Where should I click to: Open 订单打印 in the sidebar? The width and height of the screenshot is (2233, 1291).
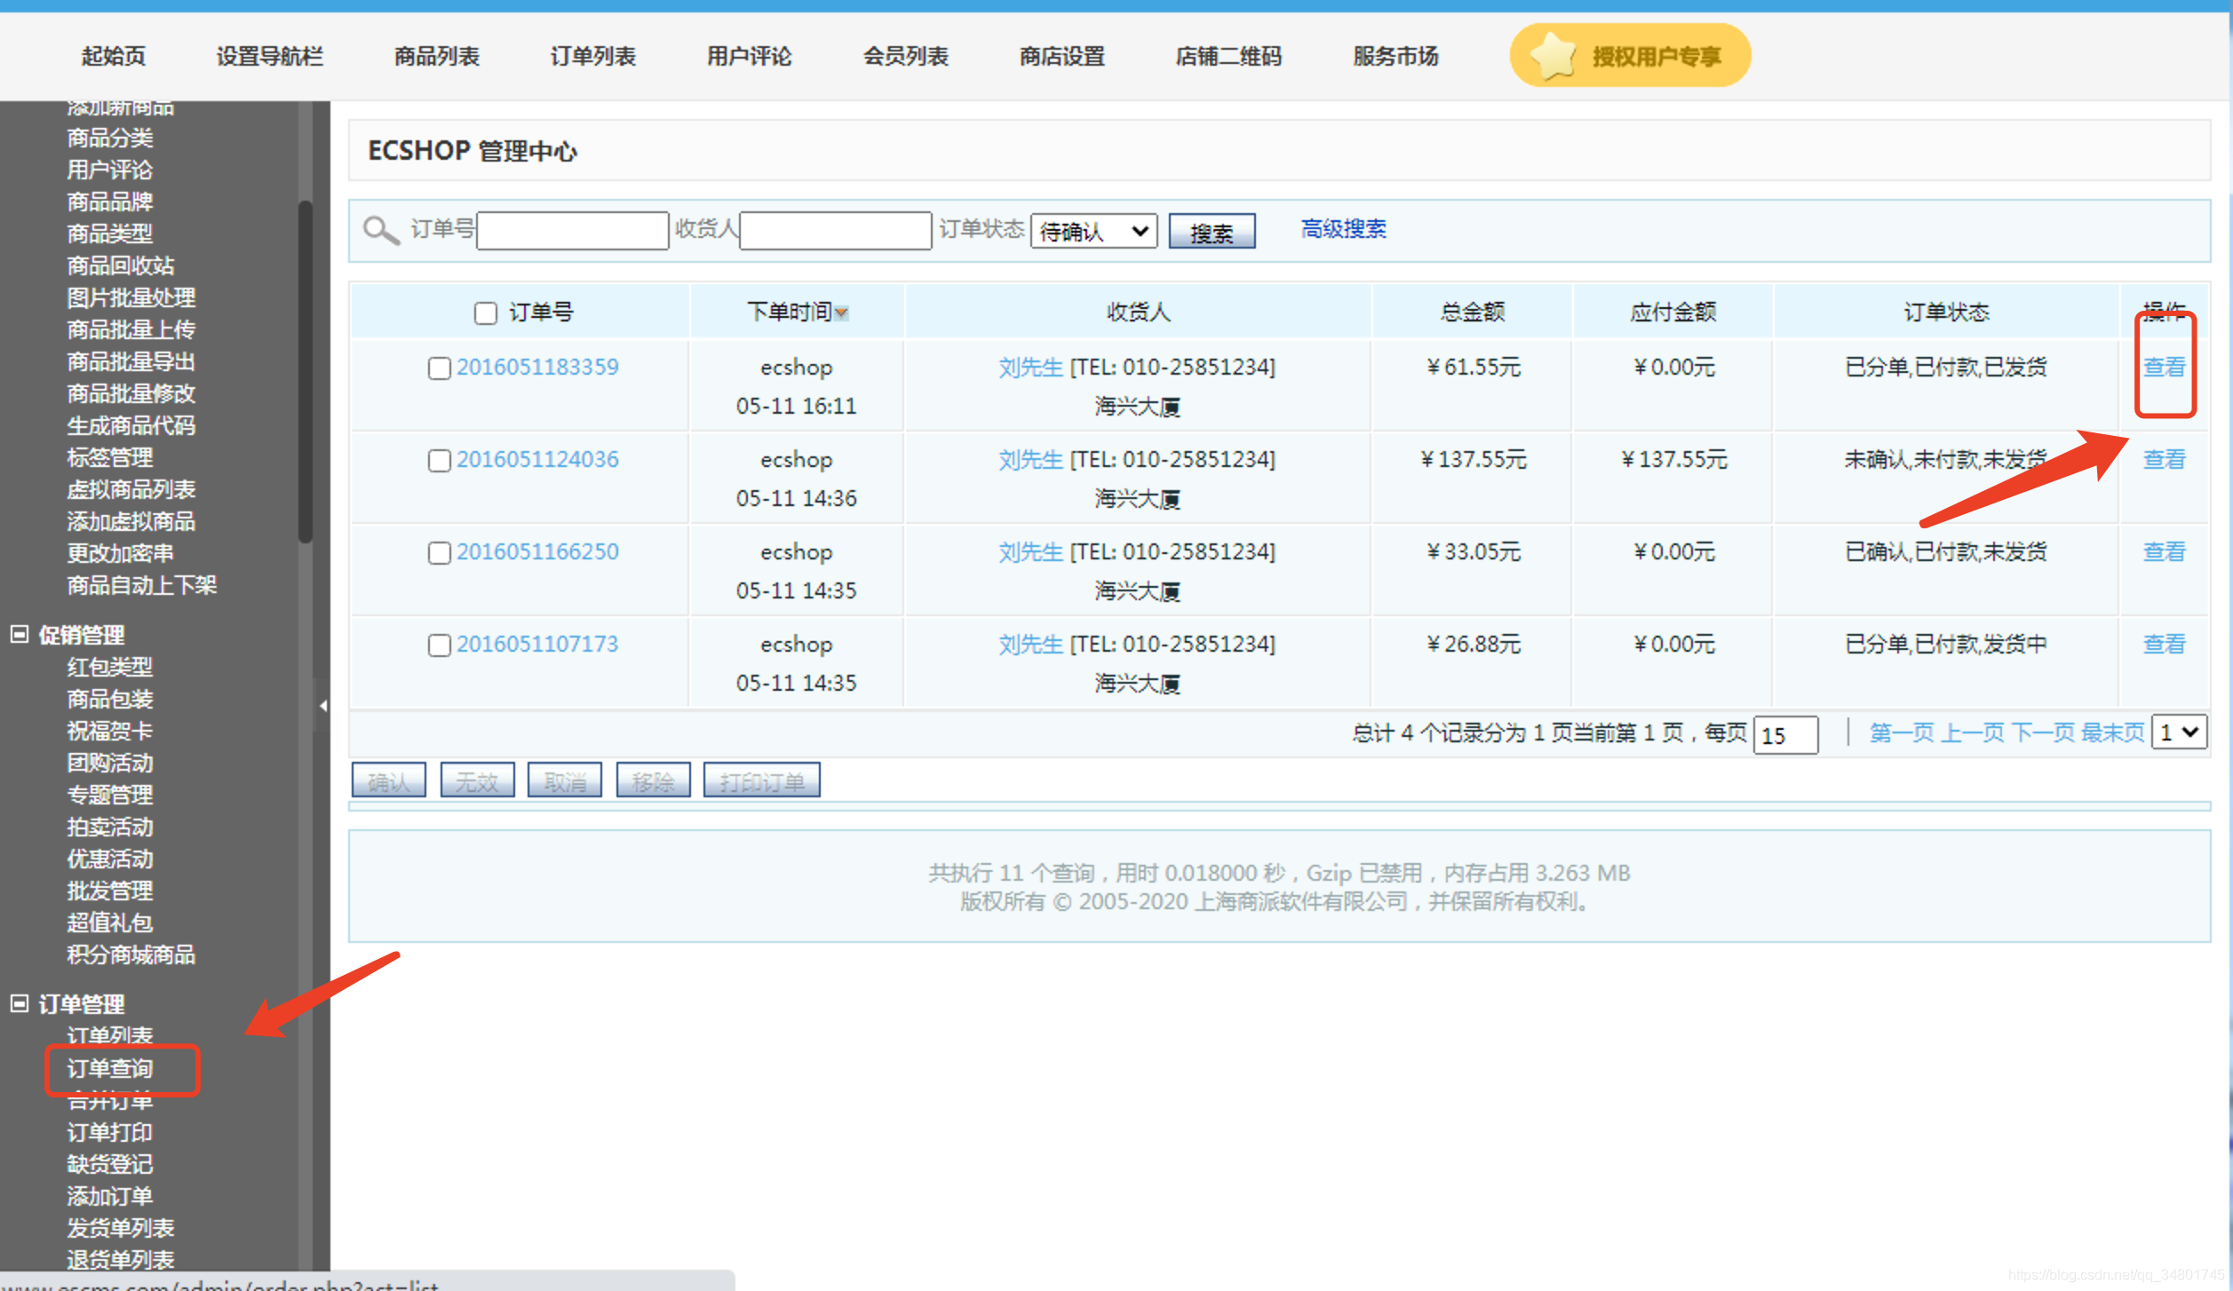110,1132
